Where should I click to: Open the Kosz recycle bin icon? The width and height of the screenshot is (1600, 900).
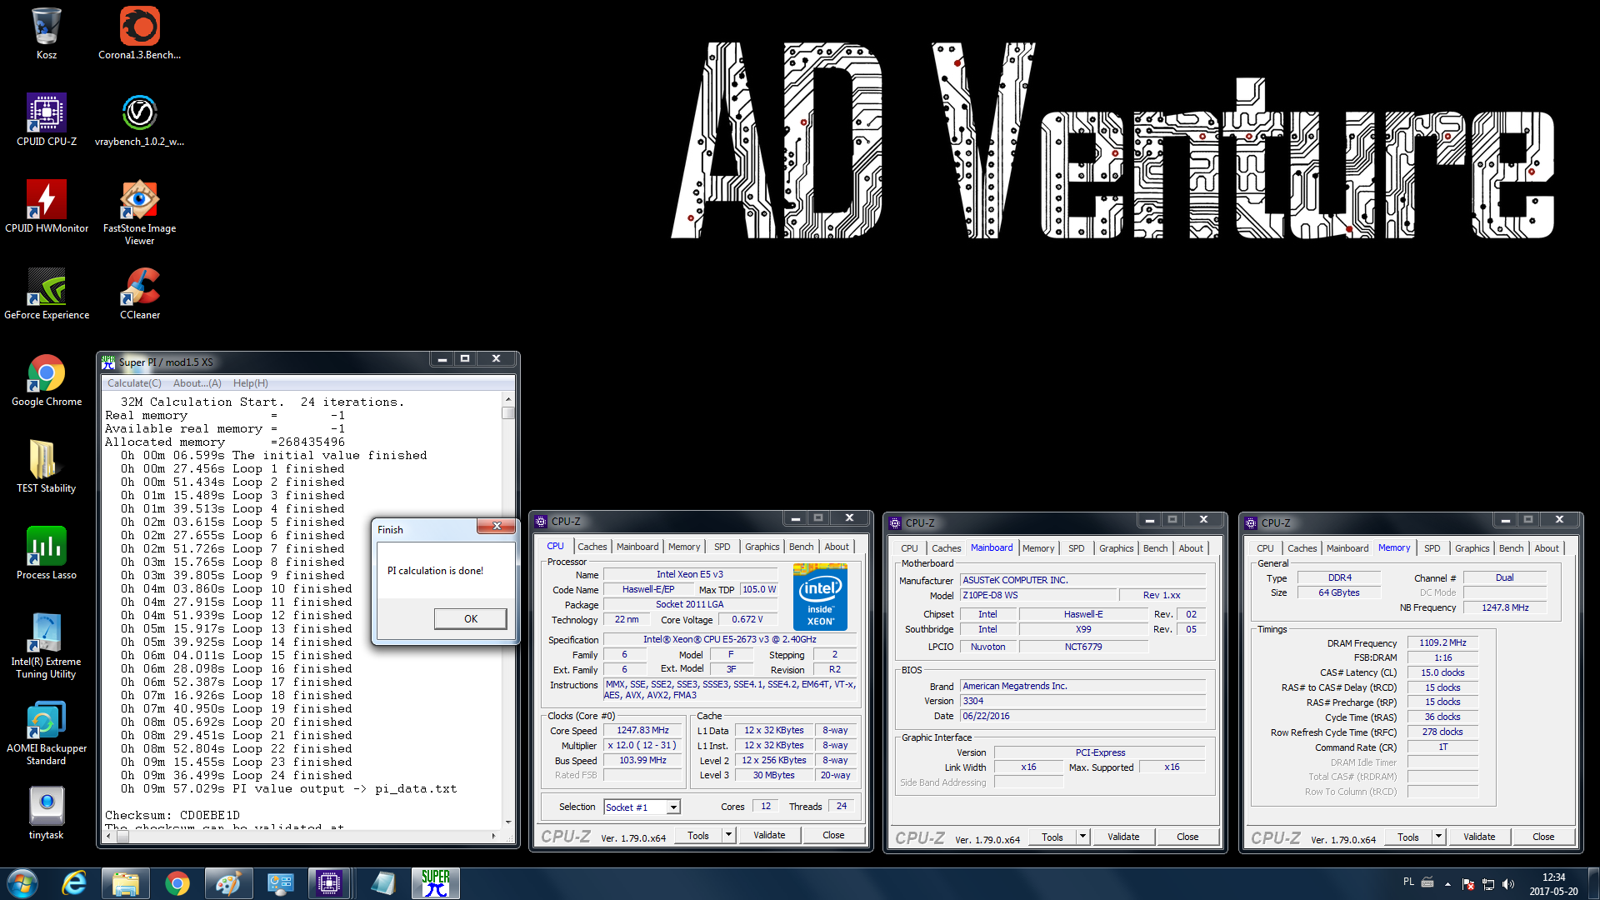click(x=46, y=33)
